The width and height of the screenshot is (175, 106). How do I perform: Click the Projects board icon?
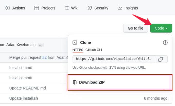[x=37, y=8]
